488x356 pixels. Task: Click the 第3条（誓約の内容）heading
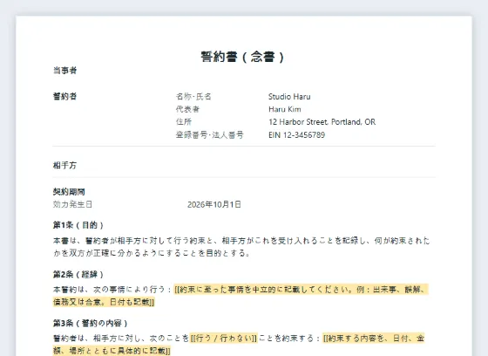91,323
